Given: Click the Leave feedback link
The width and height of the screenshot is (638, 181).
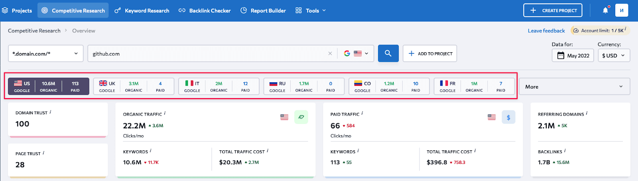Looking at the screenshot, I should pos(546,31).
